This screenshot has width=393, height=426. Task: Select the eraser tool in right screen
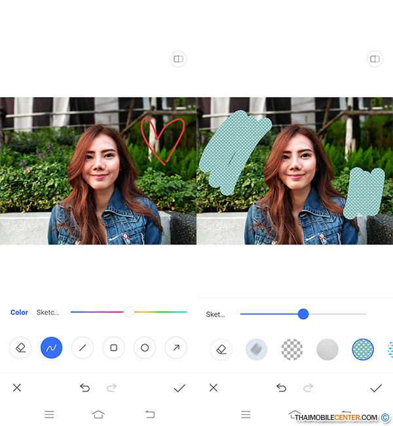(221, 349)
